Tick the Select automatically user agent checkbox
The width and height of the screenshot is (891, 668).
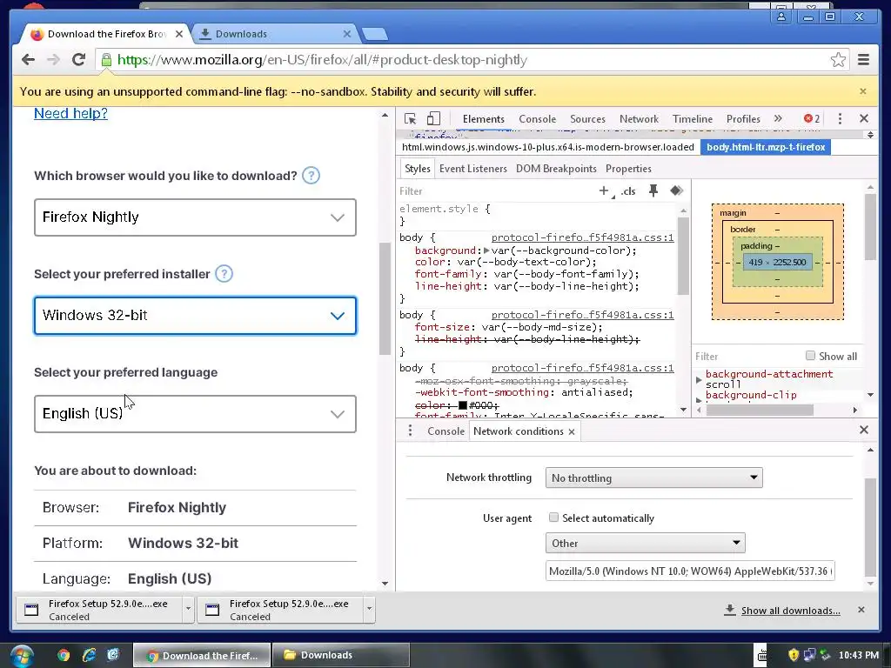tap(553, 518)
